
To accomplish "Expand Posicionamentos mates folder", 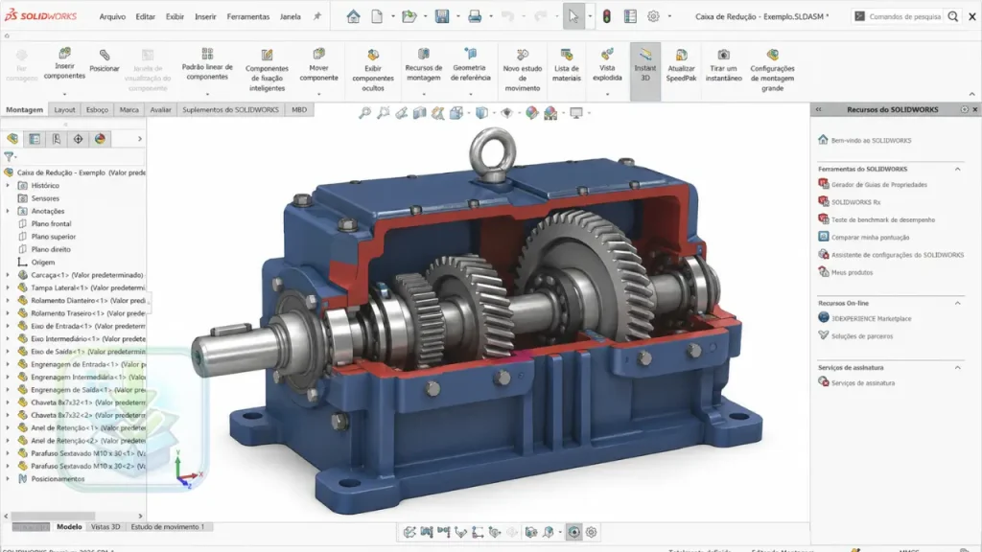I will coord(8,479).
